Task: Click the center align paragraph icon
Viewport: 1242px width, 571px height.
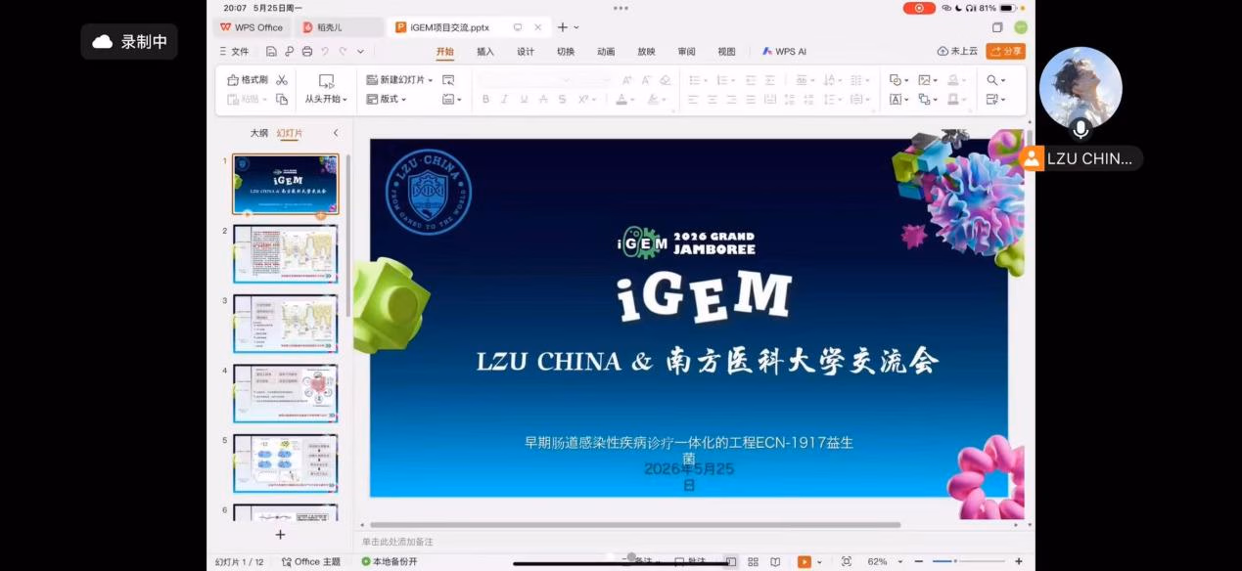Action: (713, 99)
